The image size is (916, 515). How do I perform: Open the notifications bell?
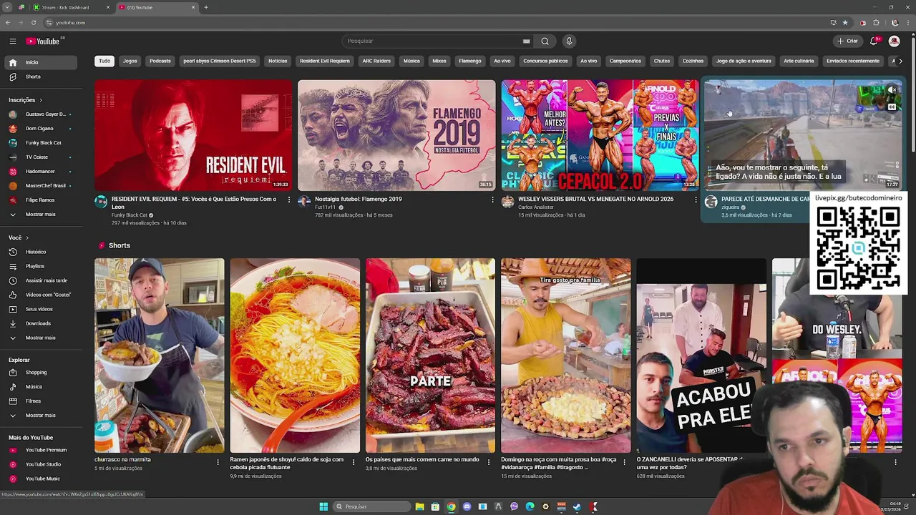click(874, 41)
